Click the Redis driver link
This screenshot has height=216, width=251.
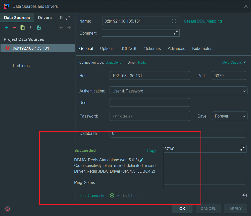tap(142, 63)
